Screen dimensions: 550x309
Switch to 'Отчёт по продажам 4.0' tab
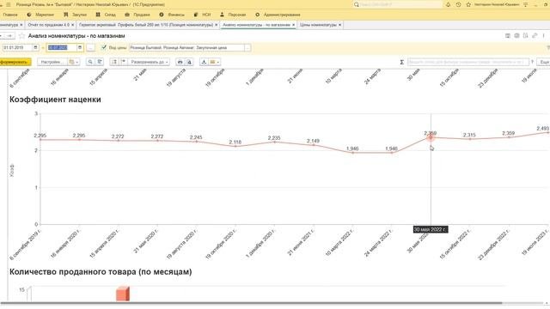click(50, 25)
